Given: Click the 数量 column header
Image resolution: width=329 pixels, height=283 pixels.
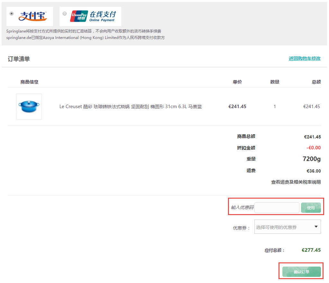Looking at the screenshot, I should [275, 82].
